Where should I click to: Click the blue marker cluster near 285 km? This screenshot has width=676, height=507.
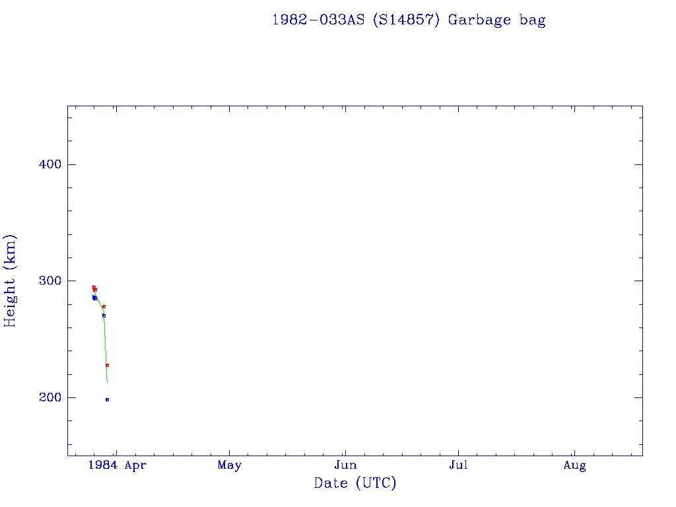(94, 298)
